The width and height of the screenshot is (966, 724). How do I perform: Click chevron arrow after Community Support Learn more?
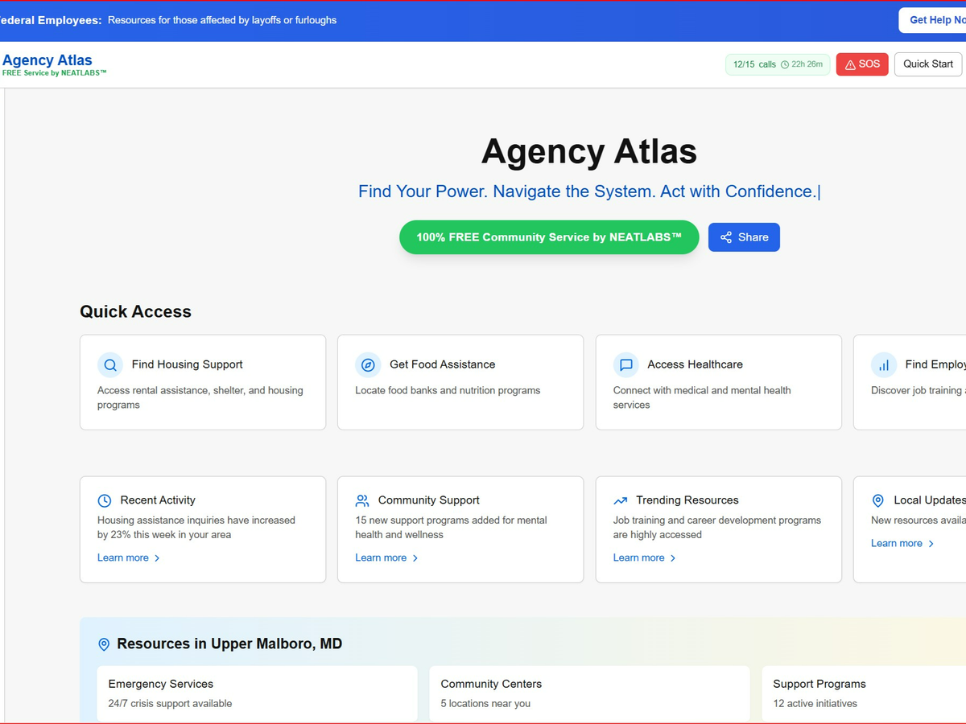415,558
